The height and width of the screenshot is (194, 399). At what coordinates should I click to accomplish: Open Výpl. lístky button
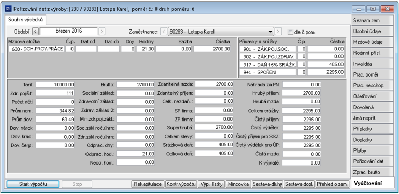211,184
